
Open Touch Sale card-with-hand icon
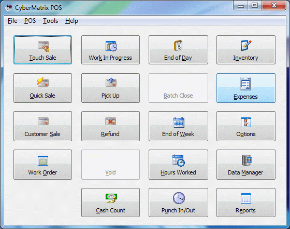coord(44,46)
